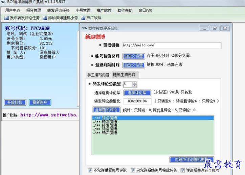Click the 微博链接 input field
245x175 pixels.
click(172, 45)
